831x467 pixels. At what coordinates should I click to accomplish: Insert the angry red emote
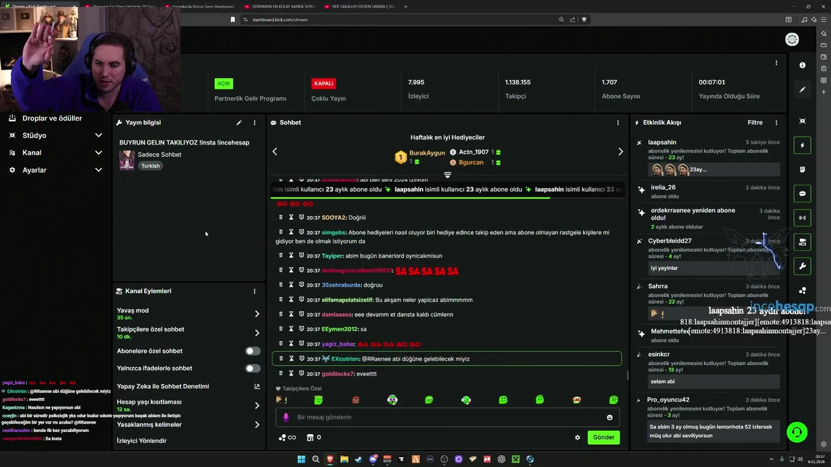pyautogui.click(x=356, y=400)
